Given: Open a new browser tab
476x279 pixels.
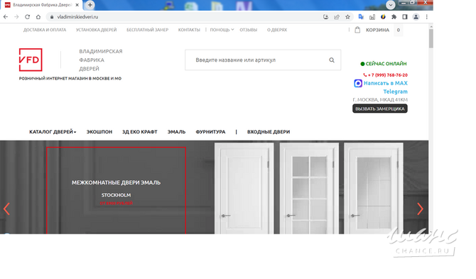Looking at the screenshot, I should tap(90, 5).
